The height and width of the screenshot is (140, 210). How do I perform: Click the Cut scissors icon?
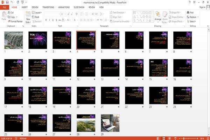pyautogui.click(x=9, y=13)
